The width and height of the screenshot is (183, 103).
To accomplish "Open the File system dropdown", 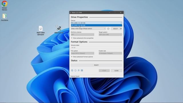I will point(83,53).
